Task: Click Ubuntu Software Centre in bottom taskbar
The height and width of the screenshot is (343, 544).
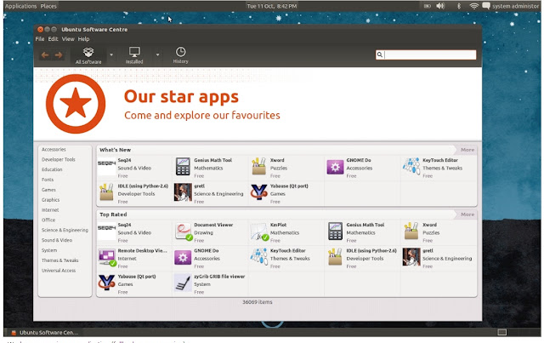Action: tap(44, 333)
